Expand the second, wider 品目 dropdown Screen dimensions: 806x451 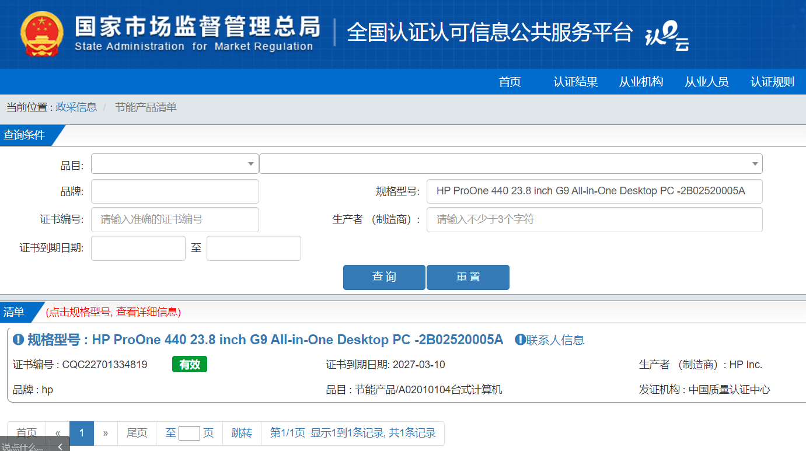tap(511, 164)
